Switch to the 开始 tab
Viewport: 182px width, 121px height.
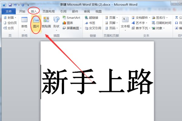click(x=22, y=11)
